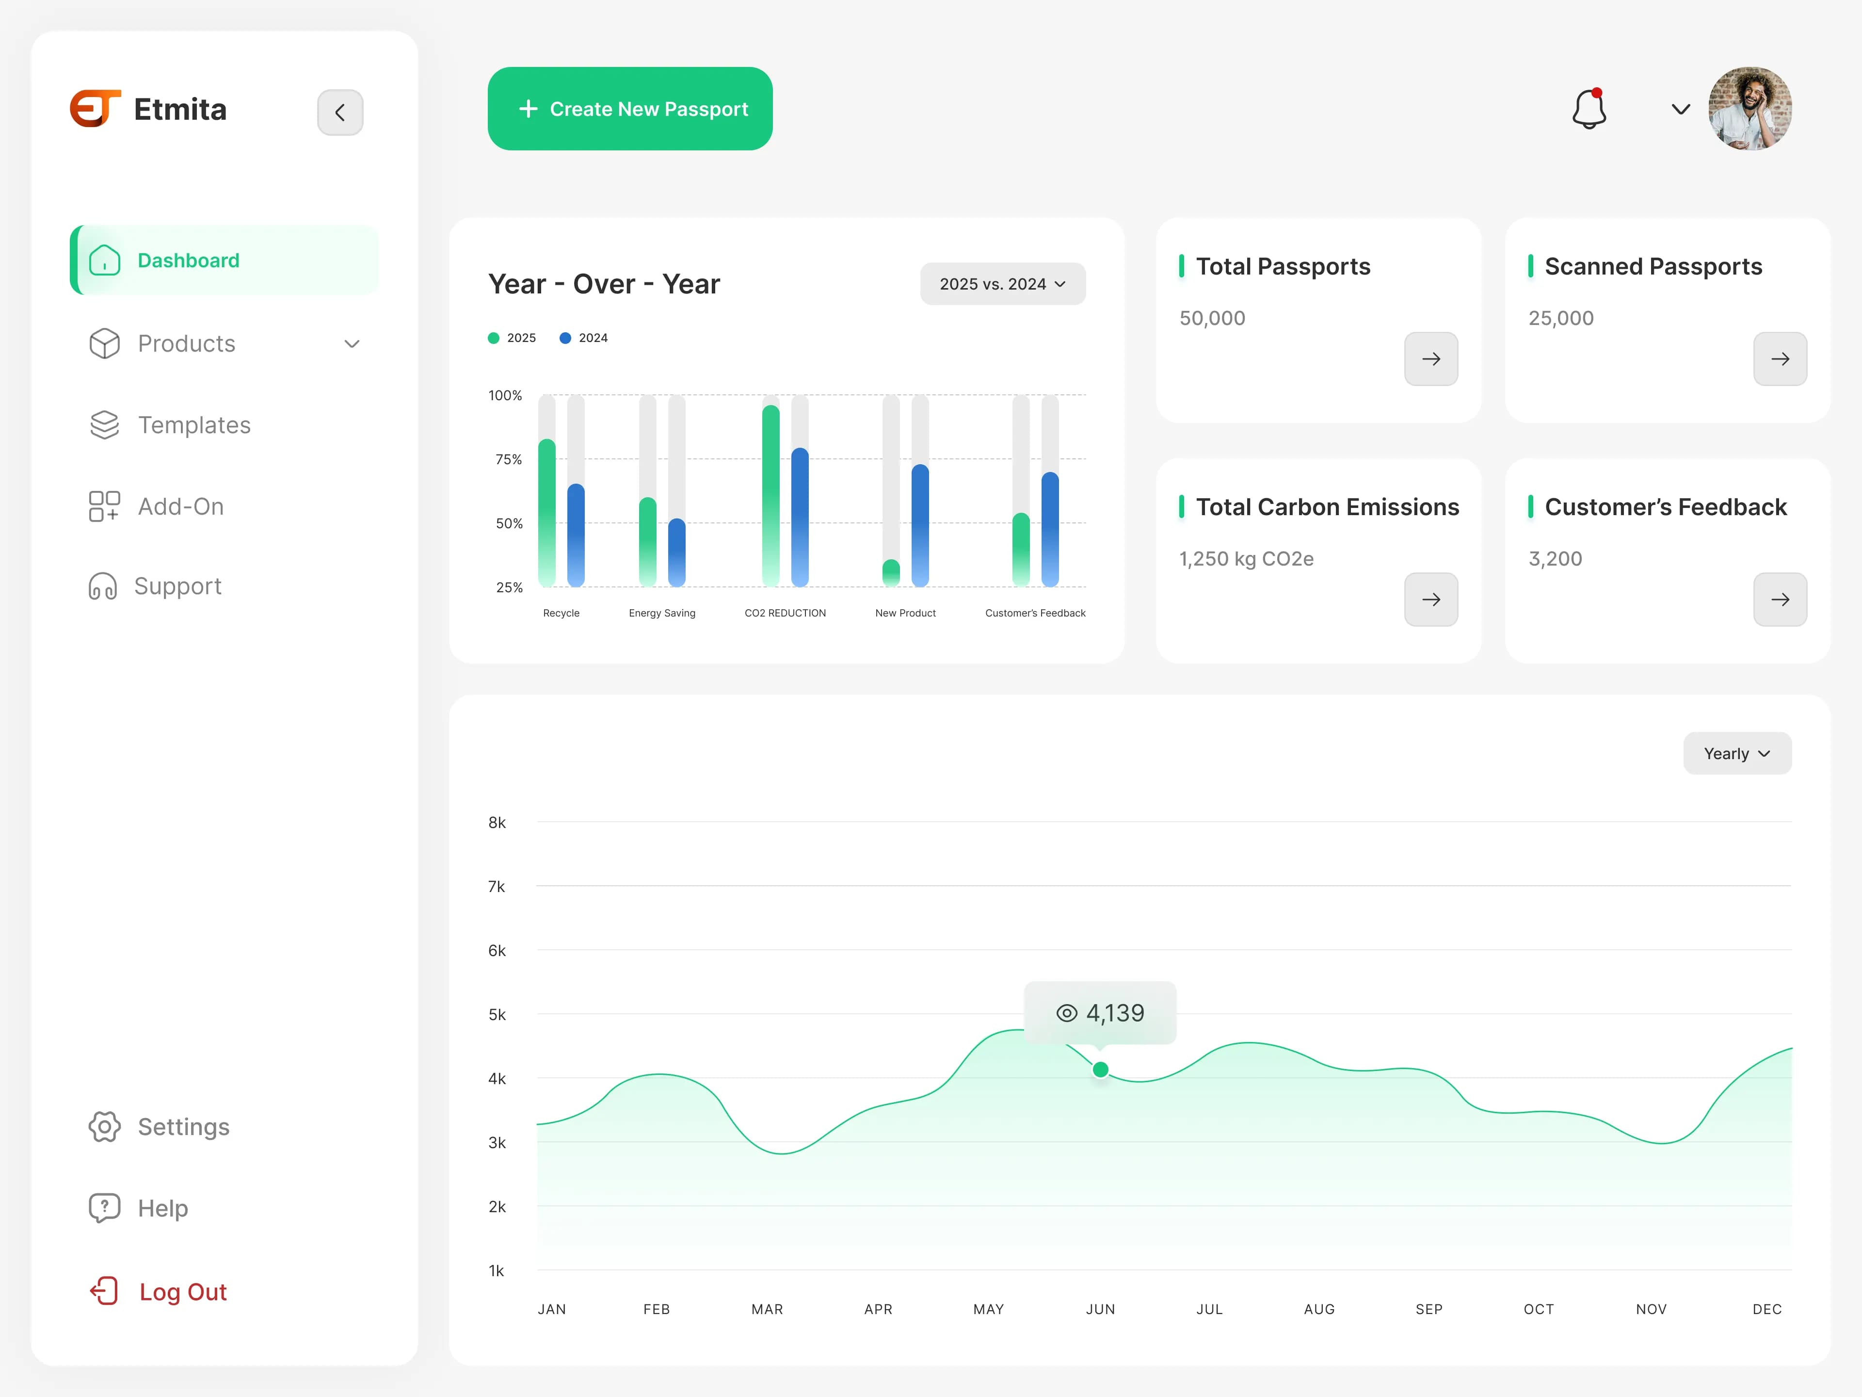
Task: Open Total Passports arrow button
Action: pos(1431,359)
